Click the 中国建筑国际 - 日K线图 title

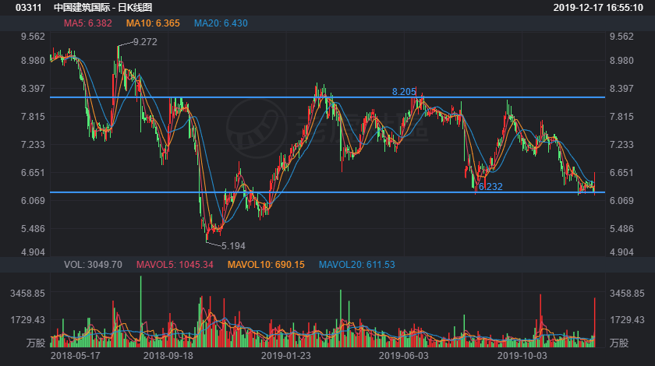(x=103, y=8)
